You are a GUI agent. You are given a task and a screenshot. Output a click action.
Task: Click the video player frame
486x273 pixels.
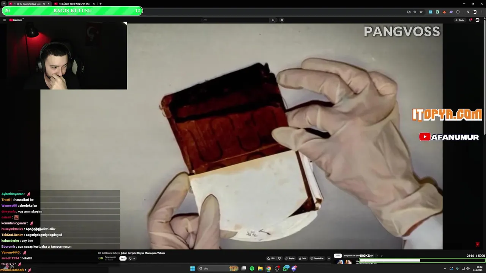click(x=241, y=136)
